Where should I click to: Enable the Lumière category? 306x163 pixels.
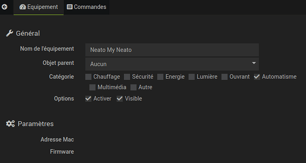(x=192, y=77)
